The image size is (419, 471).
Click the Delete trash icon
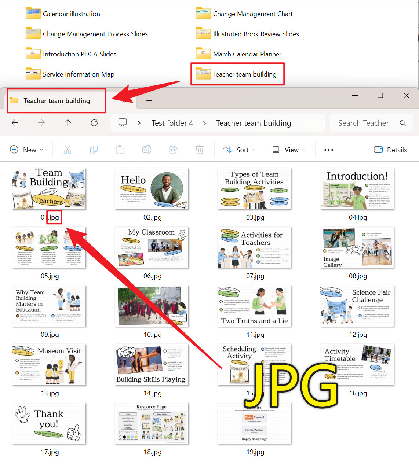(200, 150)
